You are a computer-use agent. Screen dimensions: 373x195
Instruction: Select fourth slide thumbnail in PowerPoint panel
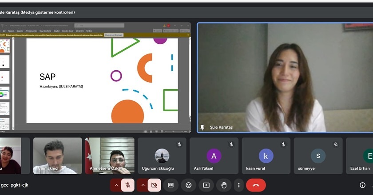[x=5, y=93]
